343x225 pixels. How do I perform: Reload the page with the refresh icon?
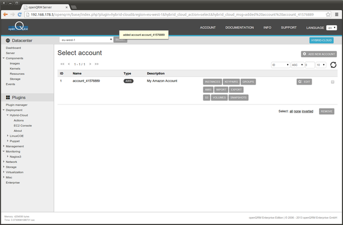19,14
